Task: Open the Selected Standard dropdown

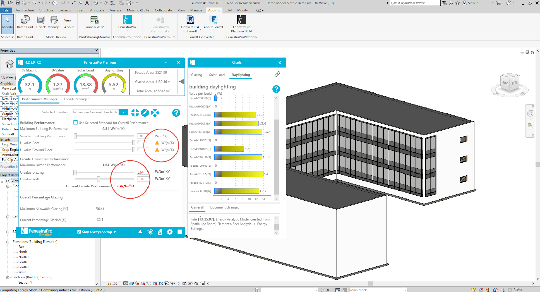Action: pyautogui.click(x=124, y=112)
